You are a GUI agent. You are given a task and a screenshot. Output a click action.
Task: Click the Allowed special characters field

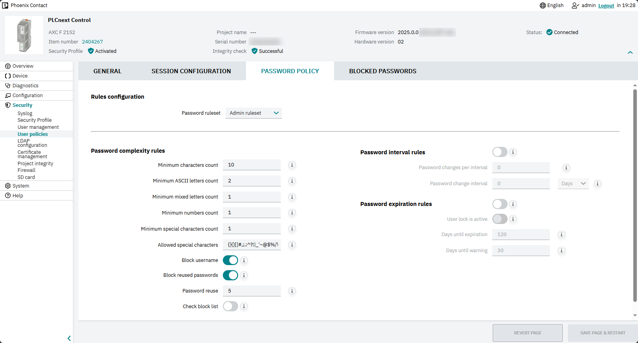click(x=252, y=245)
